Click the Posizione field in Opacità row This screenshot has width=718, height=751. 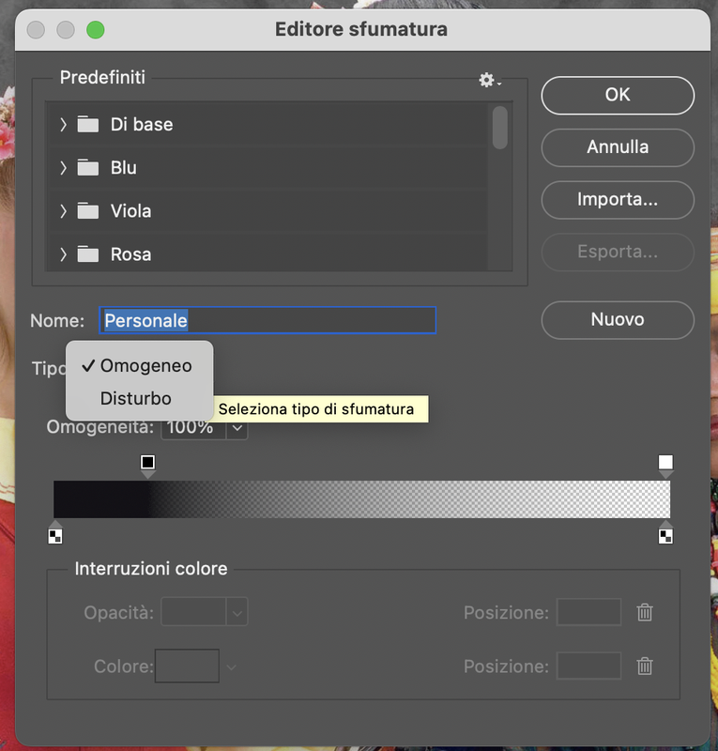[x=588, y=612]
